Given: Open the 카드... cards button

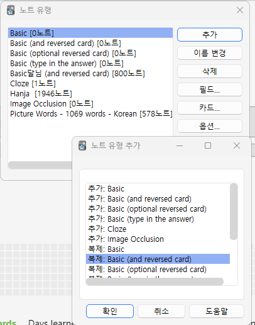Looking at the screenshot, I should point(210,108).
